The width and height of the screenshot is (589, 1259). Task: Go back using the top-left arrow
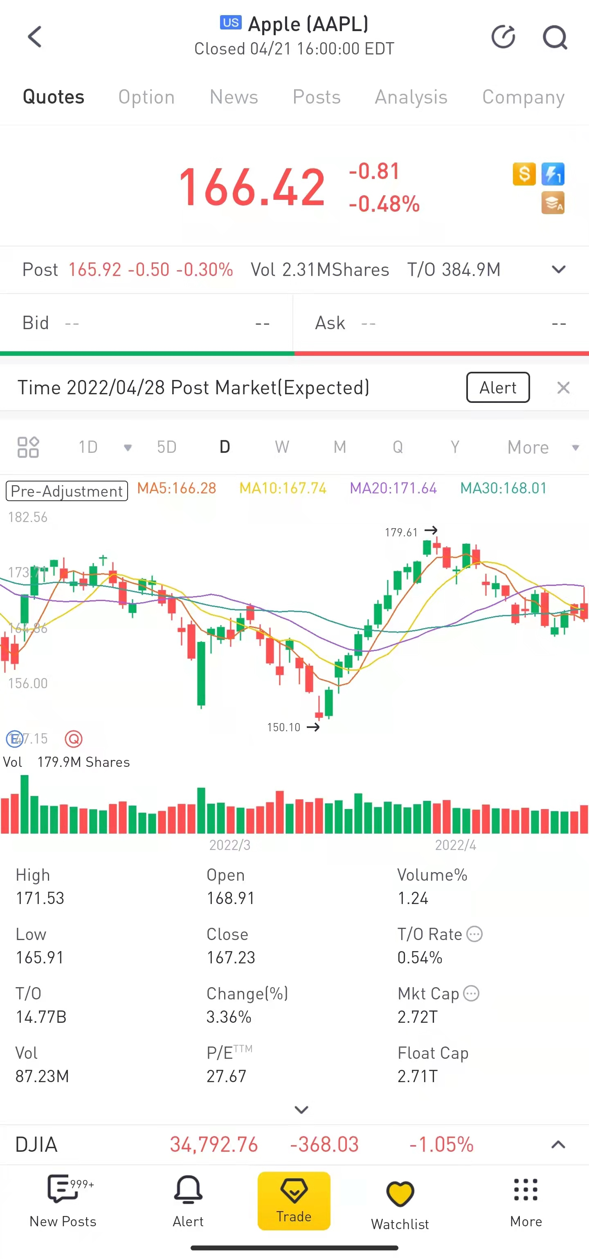[35, 37]
